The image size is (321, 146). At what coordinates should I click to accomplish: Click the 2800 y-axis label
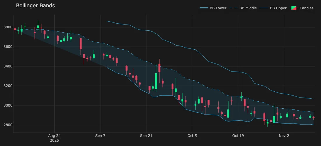click(x=8, y=125)
